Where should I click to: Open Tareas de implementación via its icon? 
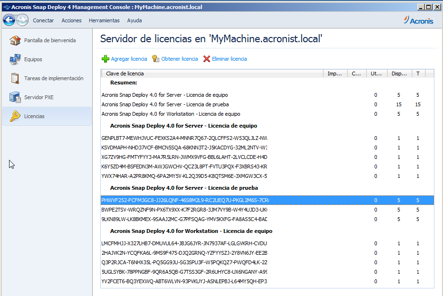(14, 79)
